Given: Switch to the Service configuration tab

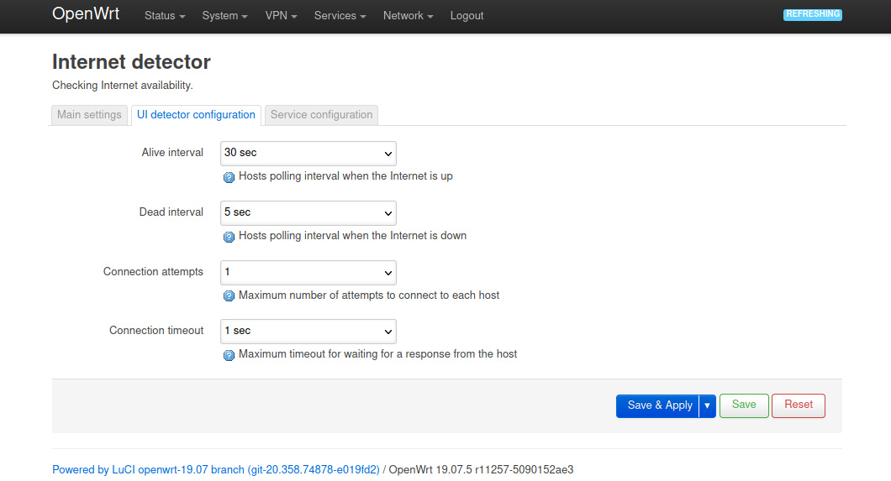Looking at the screenshot, I should click(321, 115).
